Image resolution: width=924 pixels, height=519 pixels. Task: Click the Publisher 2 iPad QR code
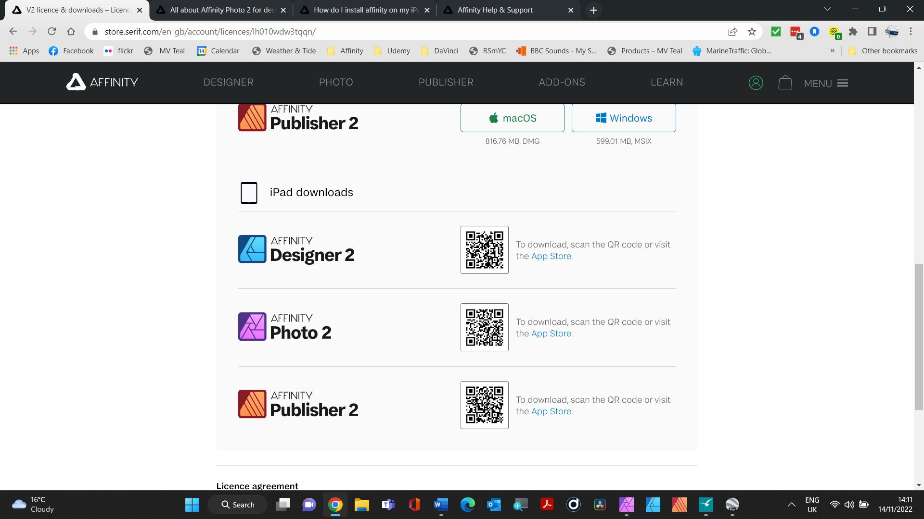(484, 405)
